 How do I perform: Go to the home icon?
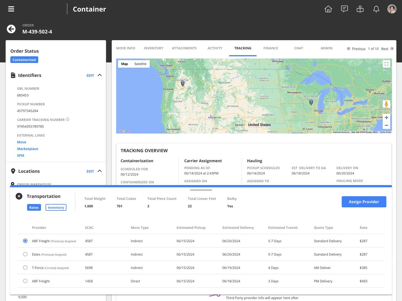328,9
